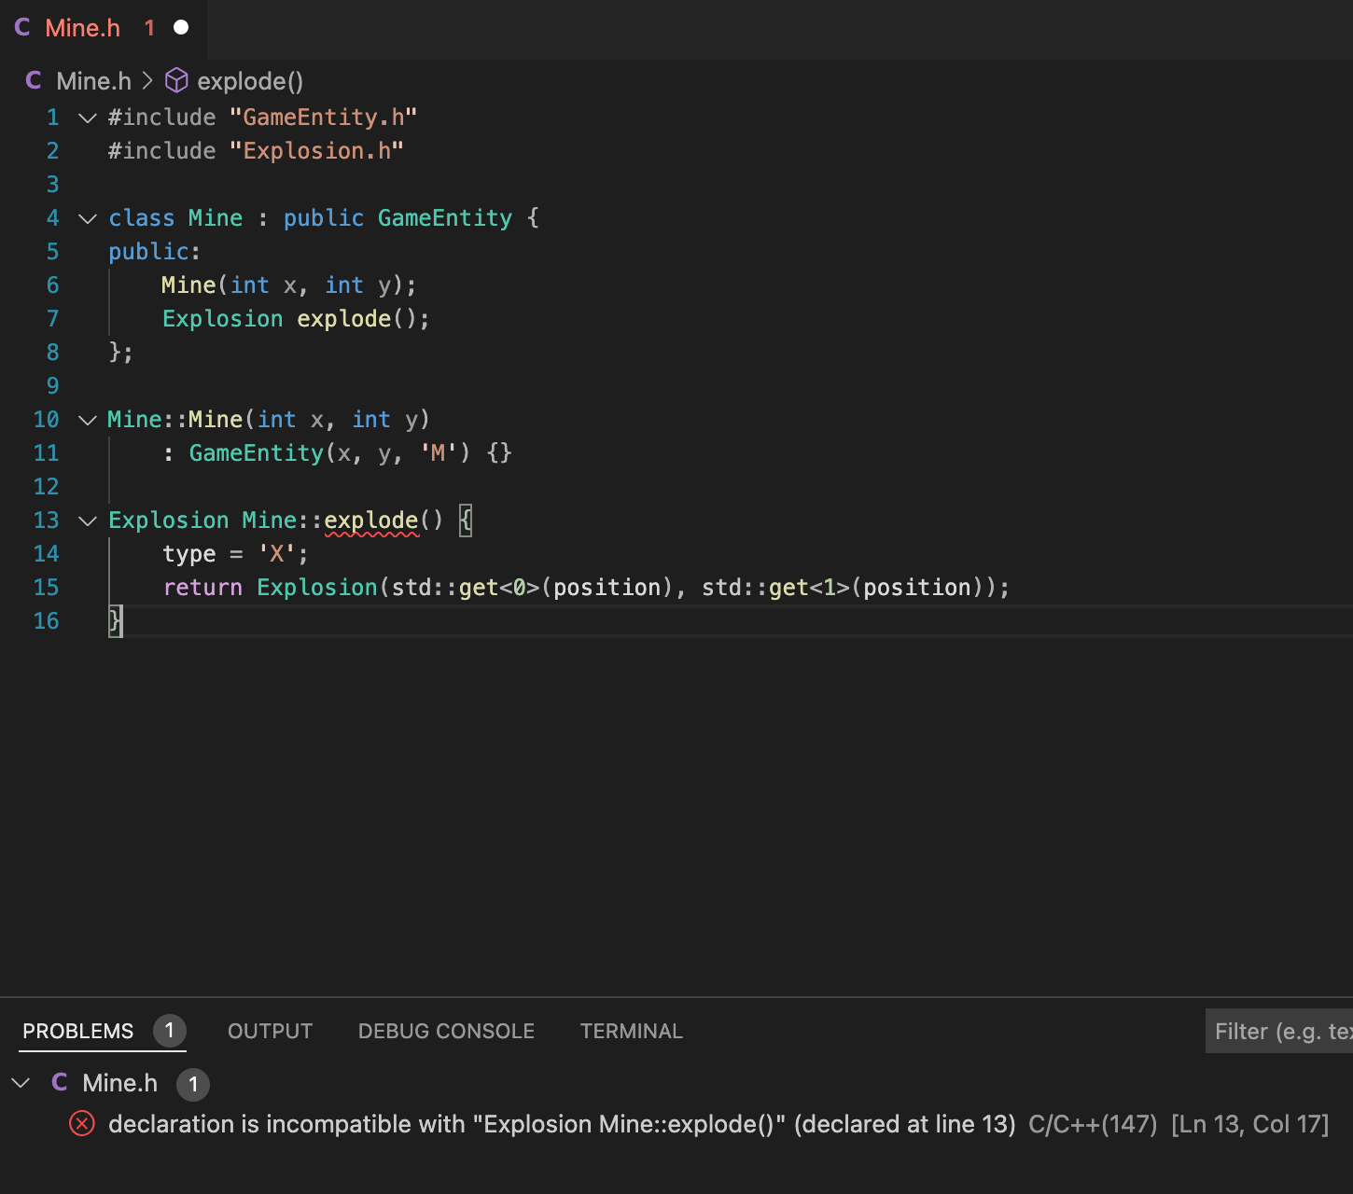Viewport: 1353px width, 1194px height.
Task: Click the Mine.h label in the breadcrumb
Action: pyautogui.click(x=93, y=81)
